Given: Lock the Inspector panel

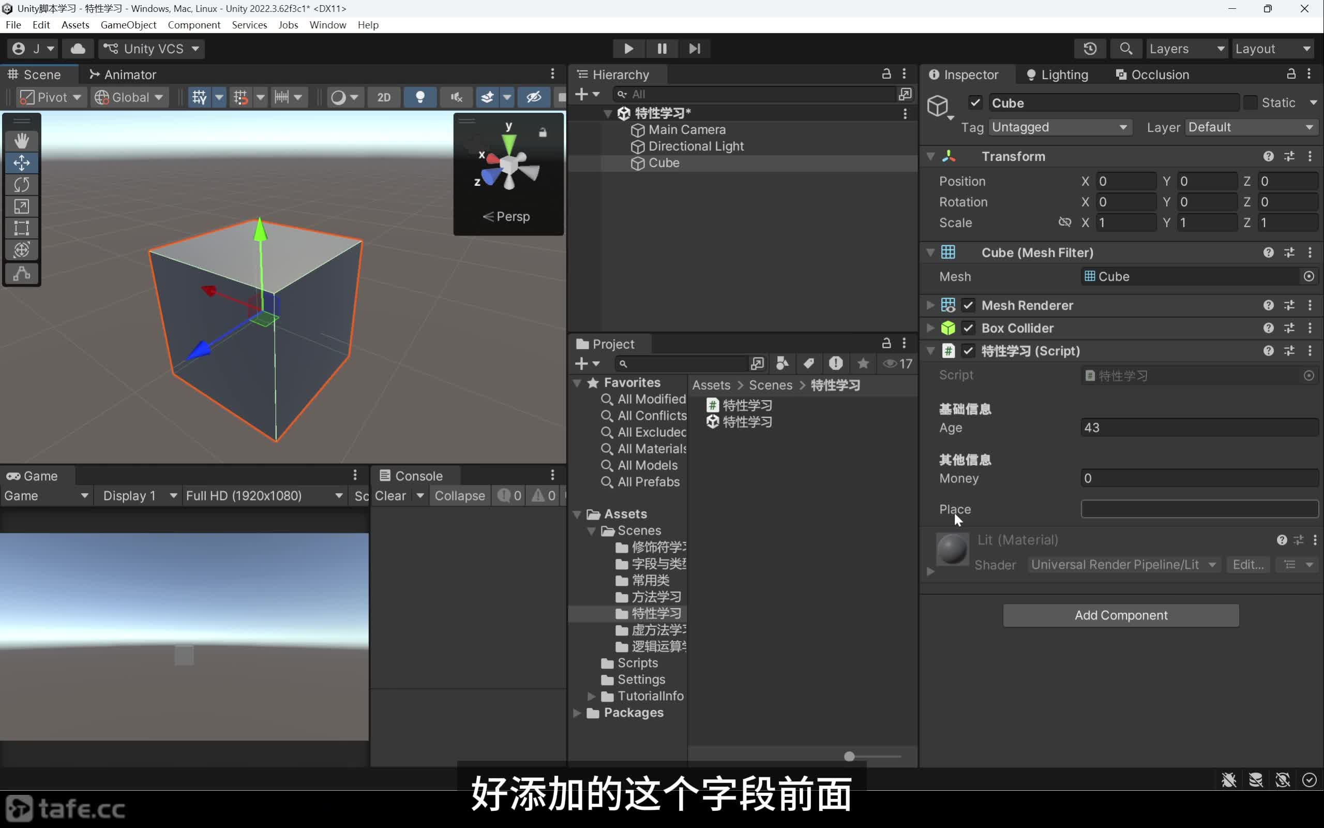Looking at the screenshot, I should click(x=1291, y=74).
